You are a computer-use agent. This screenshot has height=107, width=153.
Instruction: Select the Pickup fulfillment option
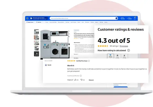(117, 56)
